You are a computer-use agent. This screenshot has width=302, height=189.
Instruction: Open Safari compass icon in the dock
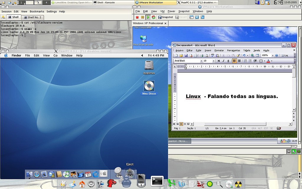pyautogui.click(x=37, y=174)
